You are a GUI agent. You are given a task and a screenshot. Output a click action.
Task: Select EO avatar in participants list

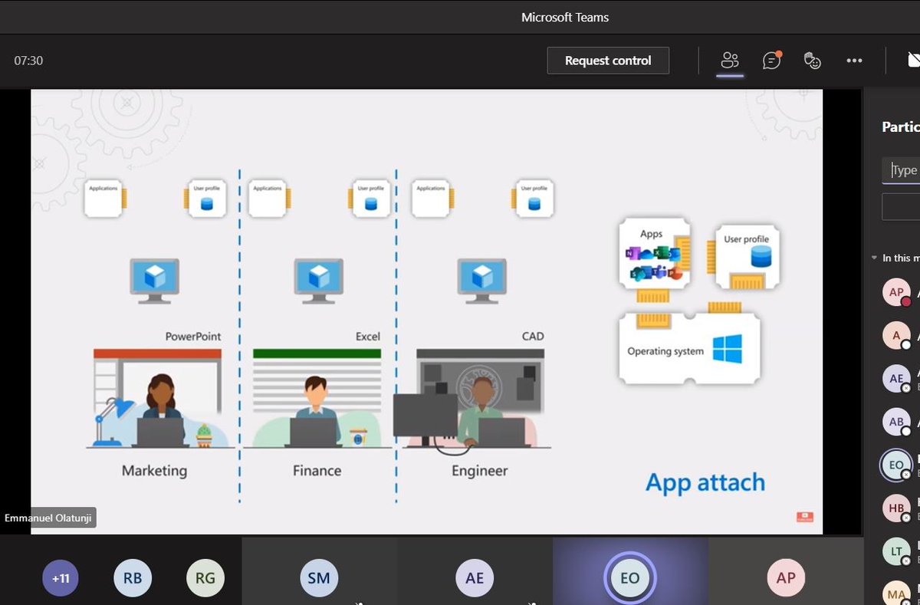(x=896, y=465)
